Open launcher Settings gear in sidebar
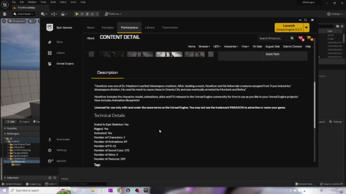The height and width of the screenshot is (194, 346). (50, 150)
